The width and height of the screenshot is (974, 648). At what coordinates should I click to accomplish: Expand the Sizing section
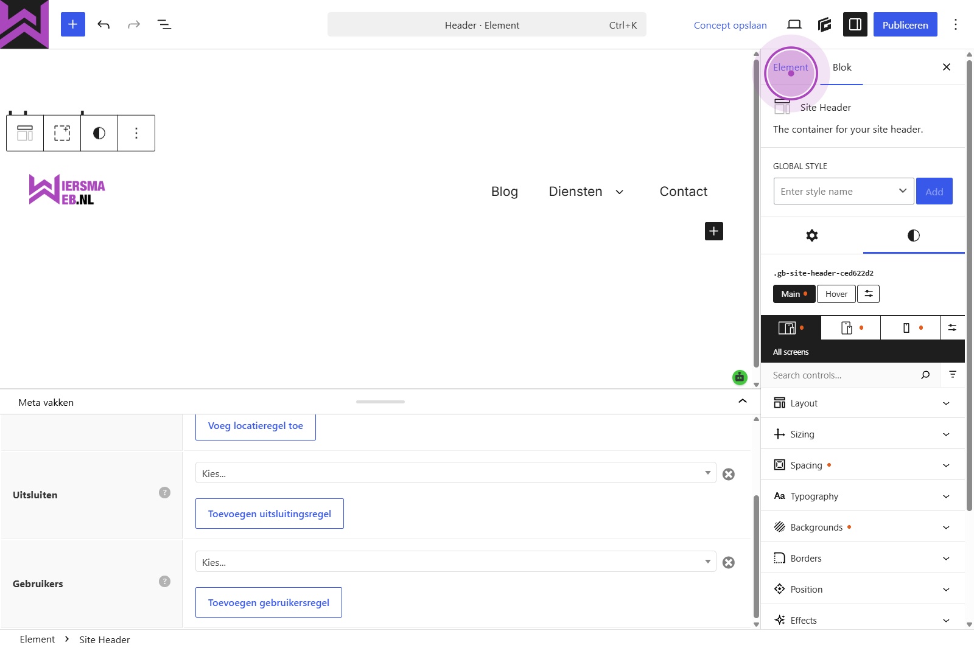point(863,434)
